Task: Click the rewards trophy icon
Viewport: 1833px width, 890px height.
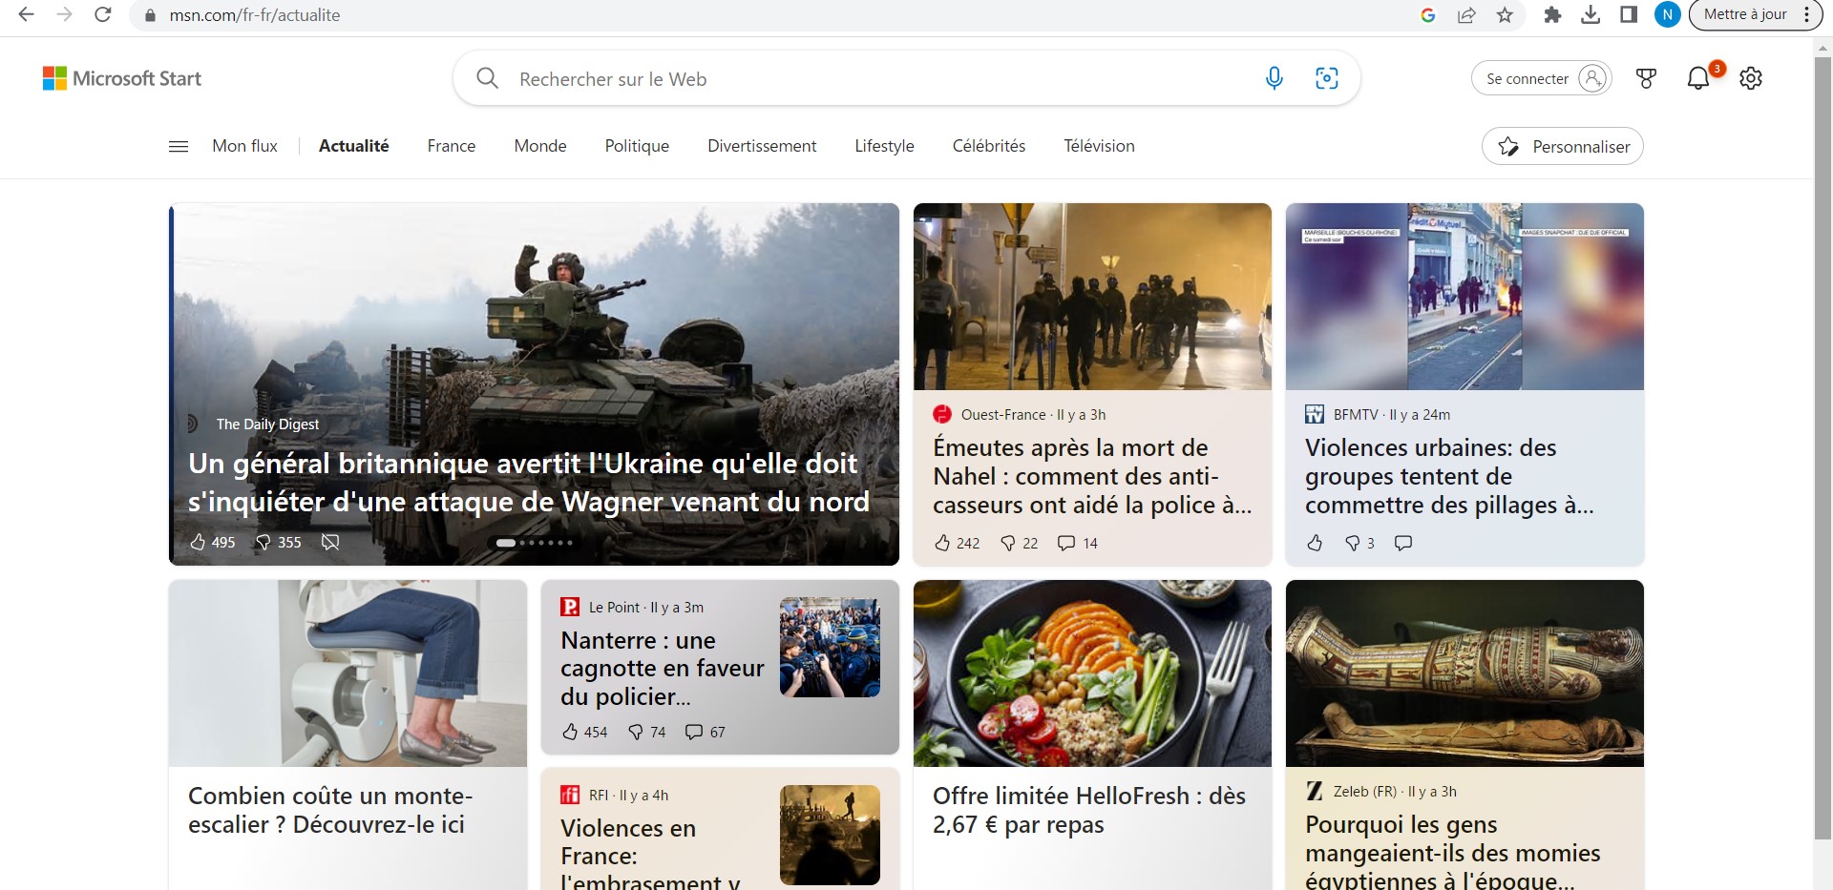Action: coord(1646,78)
